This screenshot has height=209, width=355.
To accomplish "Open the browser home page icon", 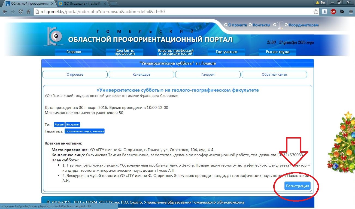I will 28,12.
